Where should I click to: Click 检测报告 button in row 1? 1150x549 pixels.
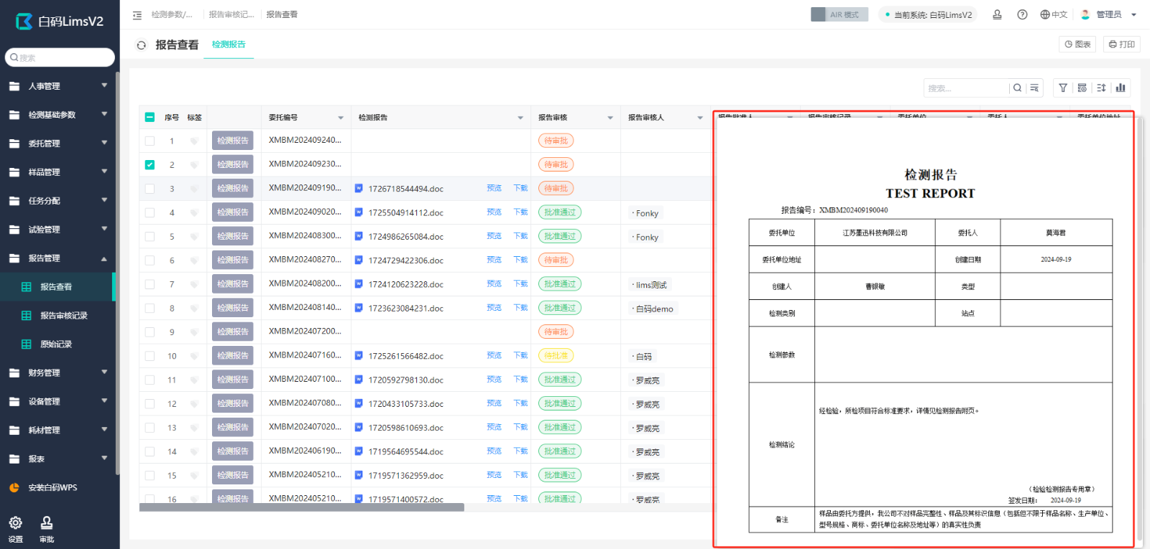(232, 141)
